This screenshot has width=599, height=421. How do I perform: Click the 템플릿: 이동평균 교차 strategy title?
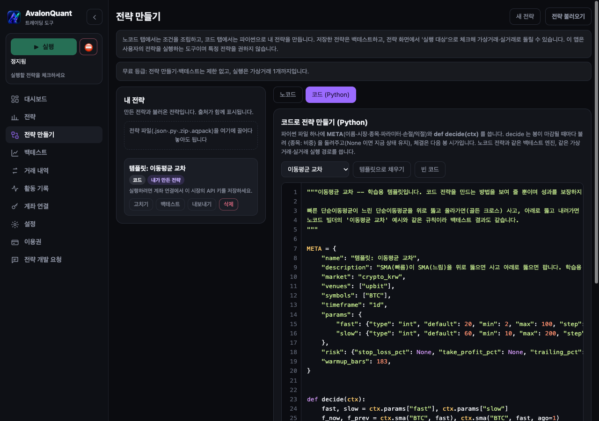point(158,168)
